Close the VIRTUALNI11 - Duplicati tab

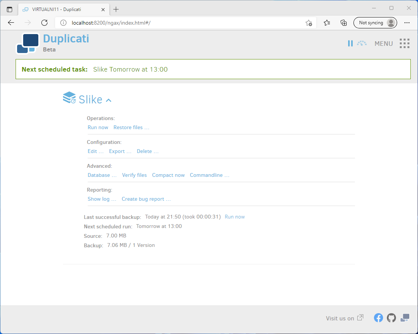[x=103, y=9]
